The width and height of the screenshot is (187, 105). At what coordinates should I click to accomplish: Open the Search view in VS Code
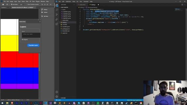point(57,10)
